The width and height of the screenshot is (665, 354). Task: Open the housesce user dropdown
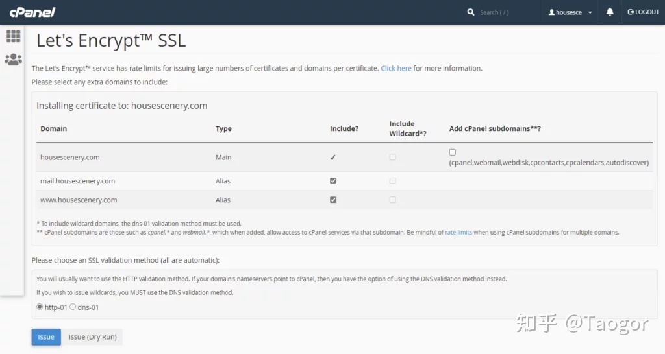tap(570, 12)
